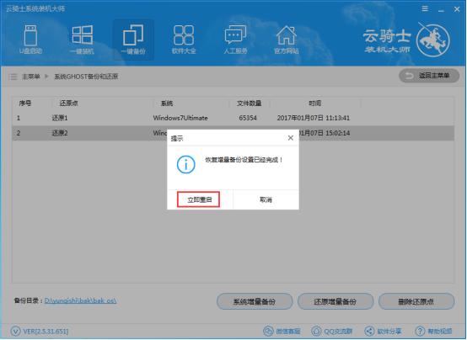Click the 主菜单 breadcrumb list icon
Viewport: 467px width, 340px height.
[13, 77]
